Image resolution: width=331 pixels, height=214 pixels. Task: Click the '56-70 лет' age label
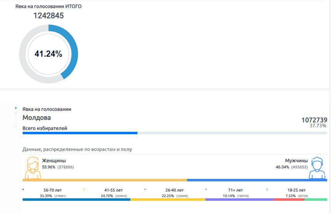(x=53, y=190)
